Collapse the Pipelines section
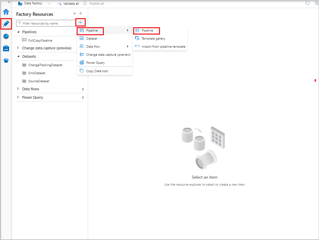 pos(18,32)
